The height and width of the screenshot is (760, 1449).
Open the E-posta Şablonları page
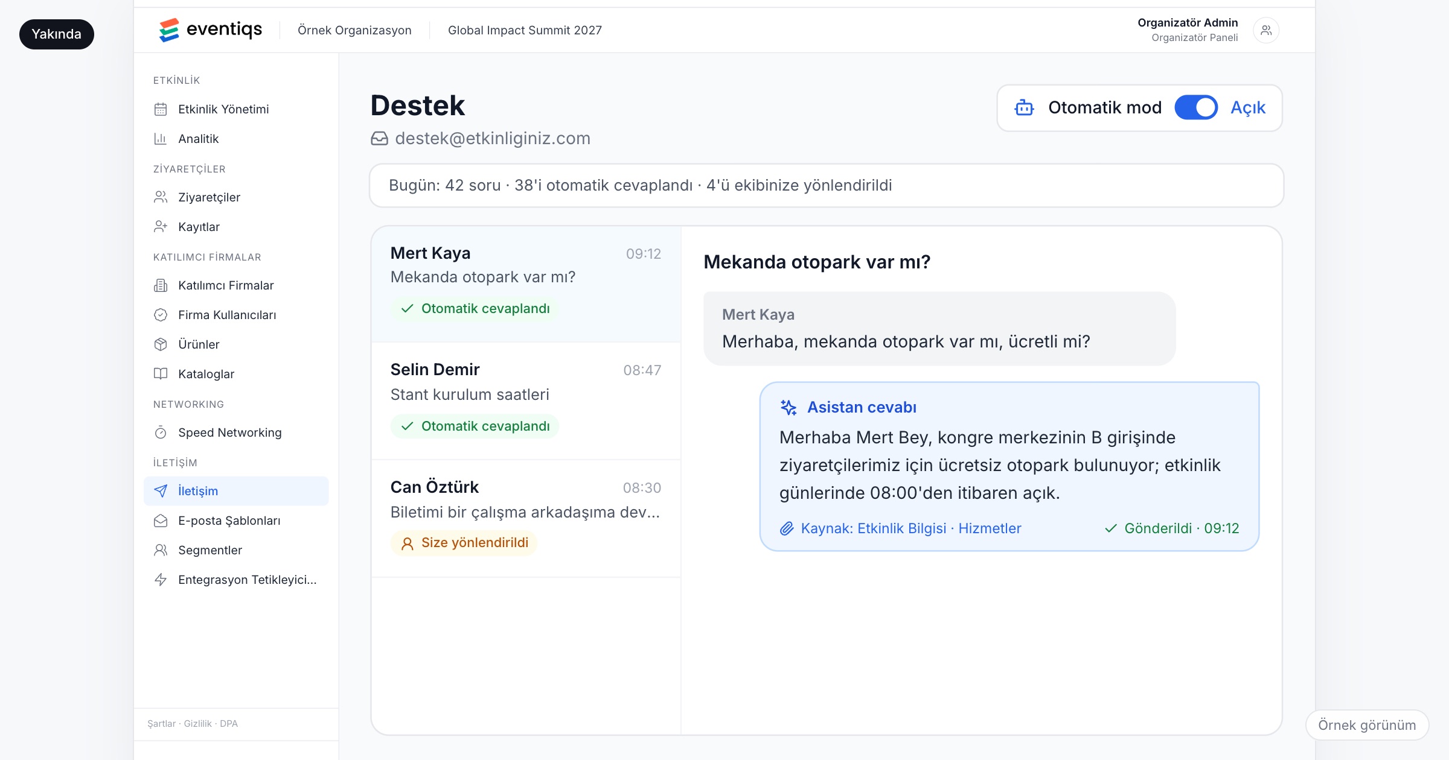[x=236, y=521]
